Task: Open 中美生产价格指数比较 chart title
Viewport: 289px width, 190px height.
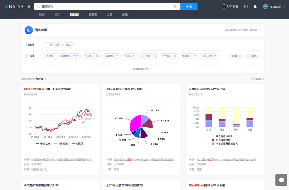Action: (42, 185)
